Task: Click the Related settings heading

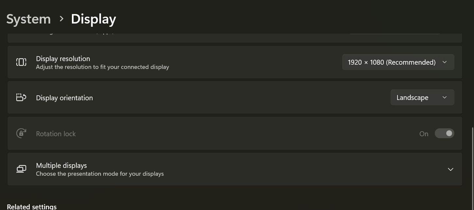Action: point(31,206)
